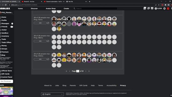Open Official Store in the sidebar
The width and height of the screenshot is (172, 97).
[x=6, y=71]
